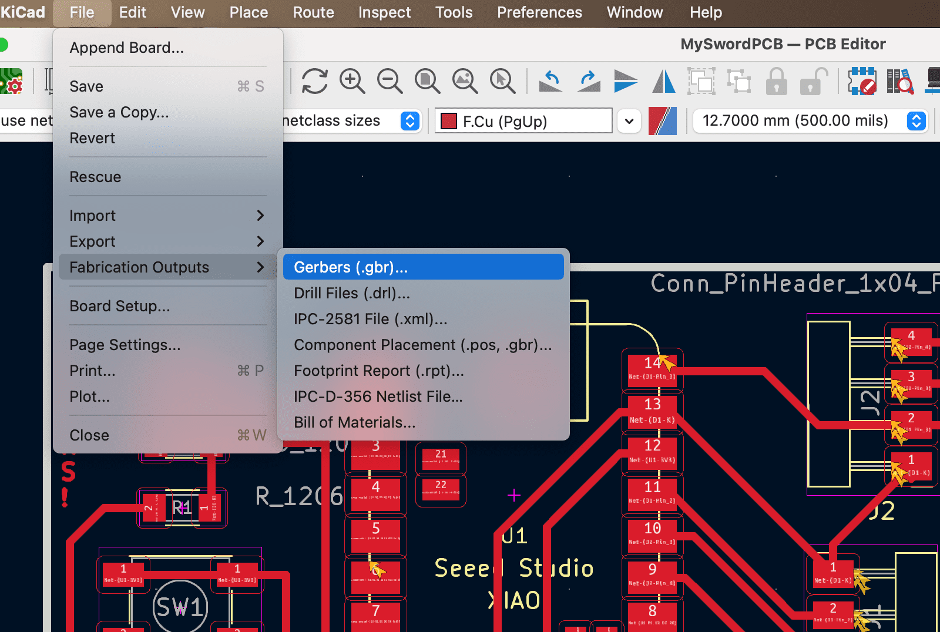The height and width of the screenshot is (632, 940).
Task: Choose Gerbers (.gbr)... from submenu
Action: coord(423,267)
